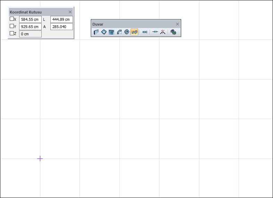Close the Duvar toolbar
This screenshot has height=198, width=273.
(177, 24)
